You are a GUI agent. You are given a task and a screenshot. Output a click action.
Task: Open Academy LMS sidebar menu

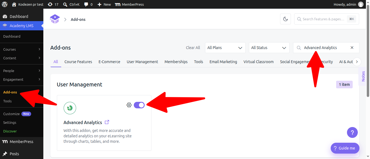22,26
